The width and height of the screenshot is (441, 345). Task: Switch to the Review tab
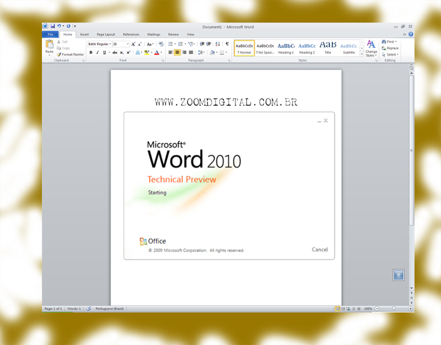[x=174, y=34]
